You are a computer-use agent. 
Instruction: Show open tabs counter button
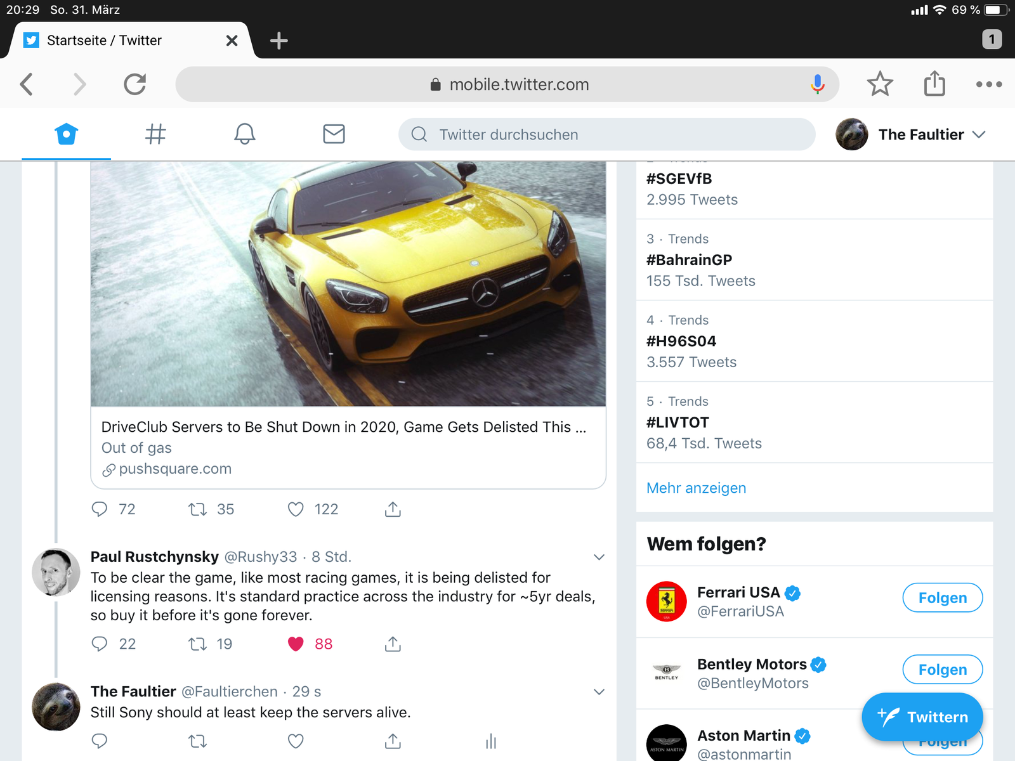pos(992,39)
